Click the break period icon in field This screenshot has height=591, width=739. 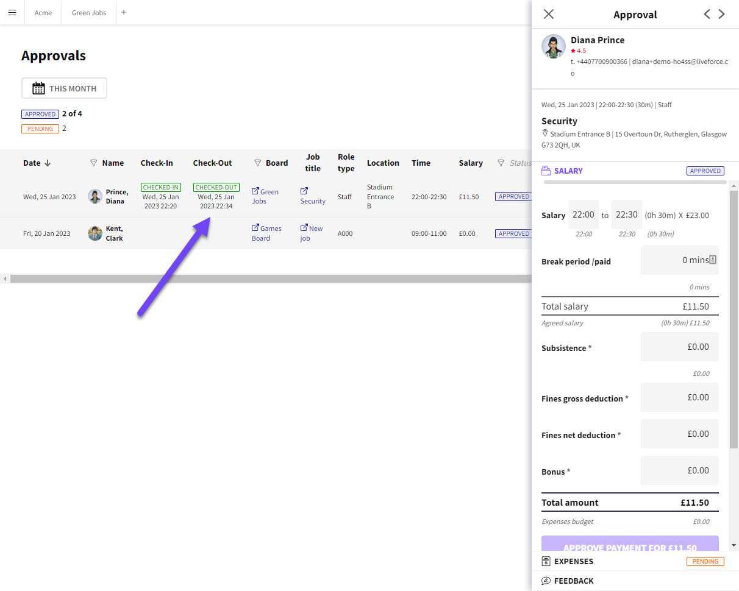(713, 260)
